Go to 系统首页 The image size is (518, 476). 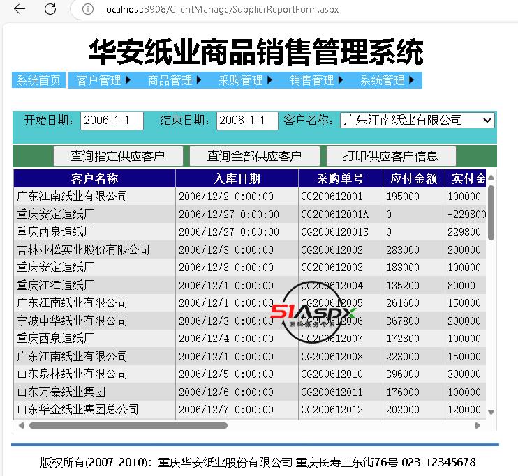pyautogui.click(x=38, y=80)
